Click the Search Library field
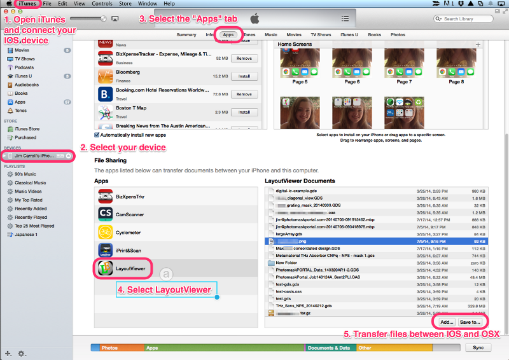This screenshot has height=360, width=509. pos(463,19)
